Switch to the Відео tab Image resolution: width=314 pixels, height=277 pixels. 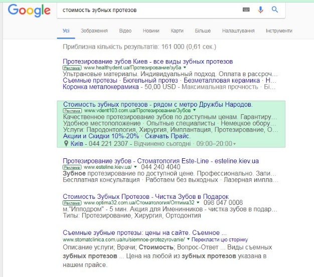tap(125, 31)
